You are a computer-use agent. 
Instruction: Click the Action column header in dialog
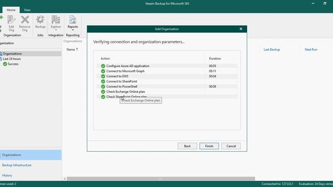(105, 58)
